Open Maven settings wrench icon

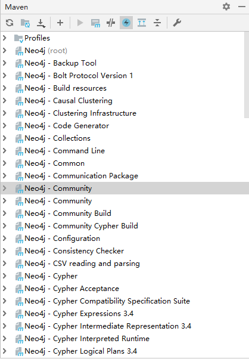click(x=177, y=23)
